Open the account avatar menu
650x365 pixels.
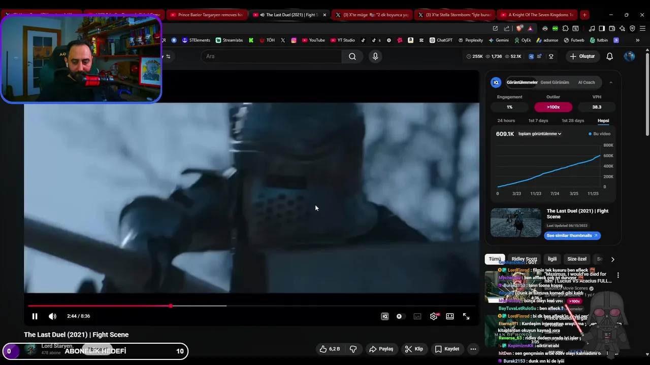tap(629, 56)
